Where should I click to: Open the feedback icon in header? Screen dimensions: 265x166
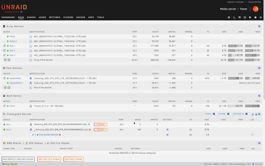point(240,17)
